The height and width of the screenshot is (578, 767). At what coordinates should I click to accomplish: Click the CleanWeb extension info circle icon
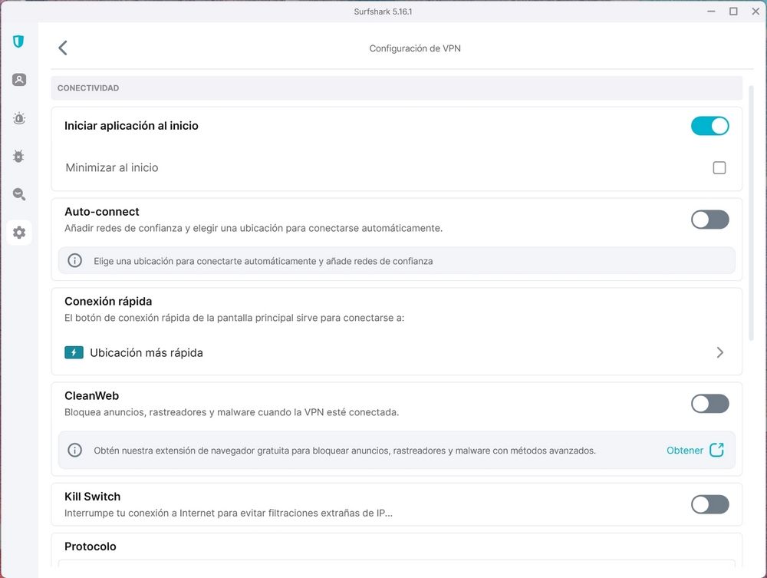[75, 450]
